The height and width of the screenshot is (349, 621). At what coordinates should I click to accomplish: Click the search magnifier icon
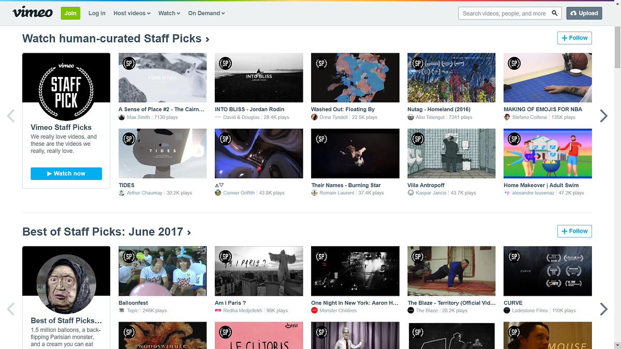point(555,13)
